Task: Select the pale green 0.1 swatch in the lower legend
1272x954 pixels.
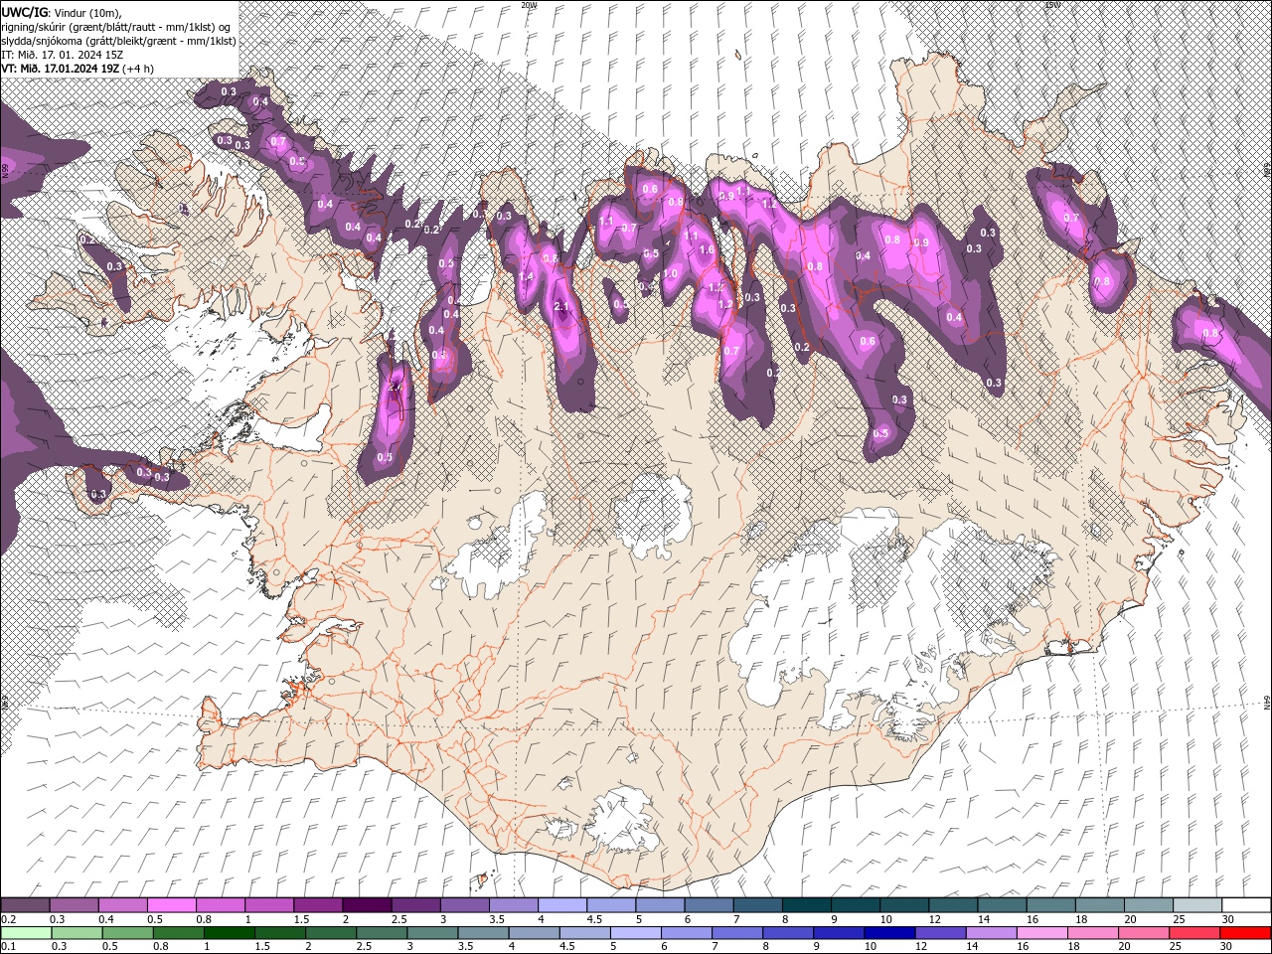Action: click(x=27, y=933)
